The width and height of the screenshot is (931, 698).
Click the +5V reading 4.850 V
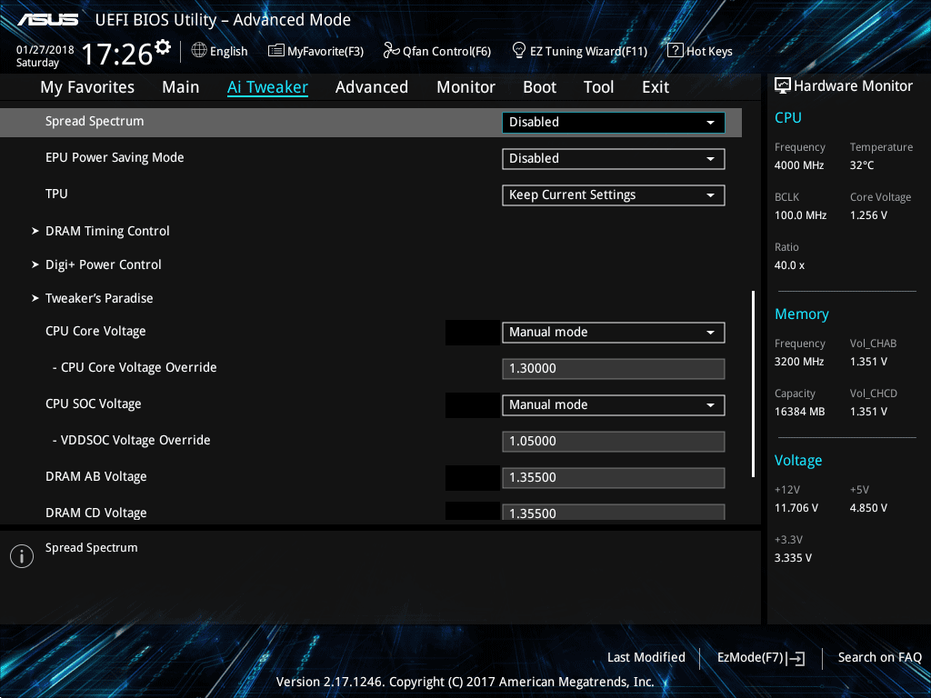868,508
